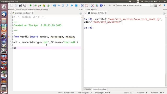This screenshot has width=167, height=94.
Task: Click the 'Droits d'accès : RW' status
Action: point(66,93)
